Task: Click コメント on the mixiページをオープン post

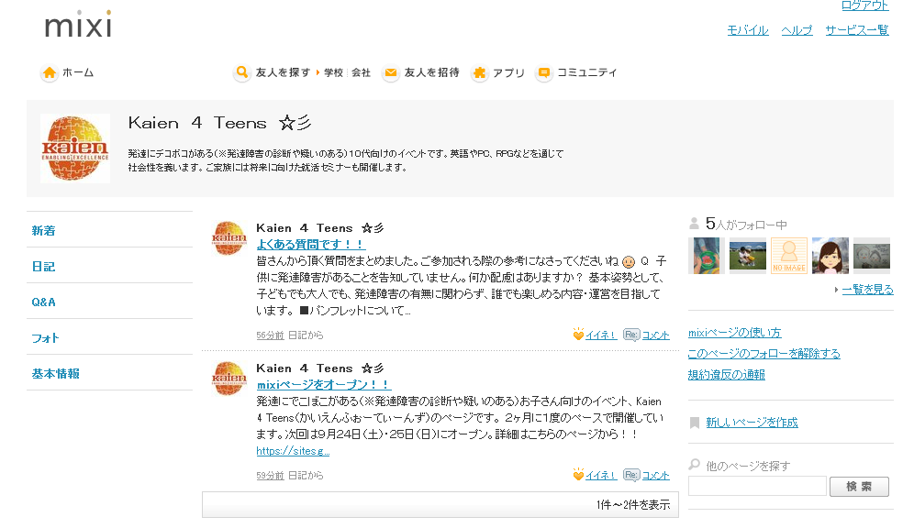Action: coord(656,475)
